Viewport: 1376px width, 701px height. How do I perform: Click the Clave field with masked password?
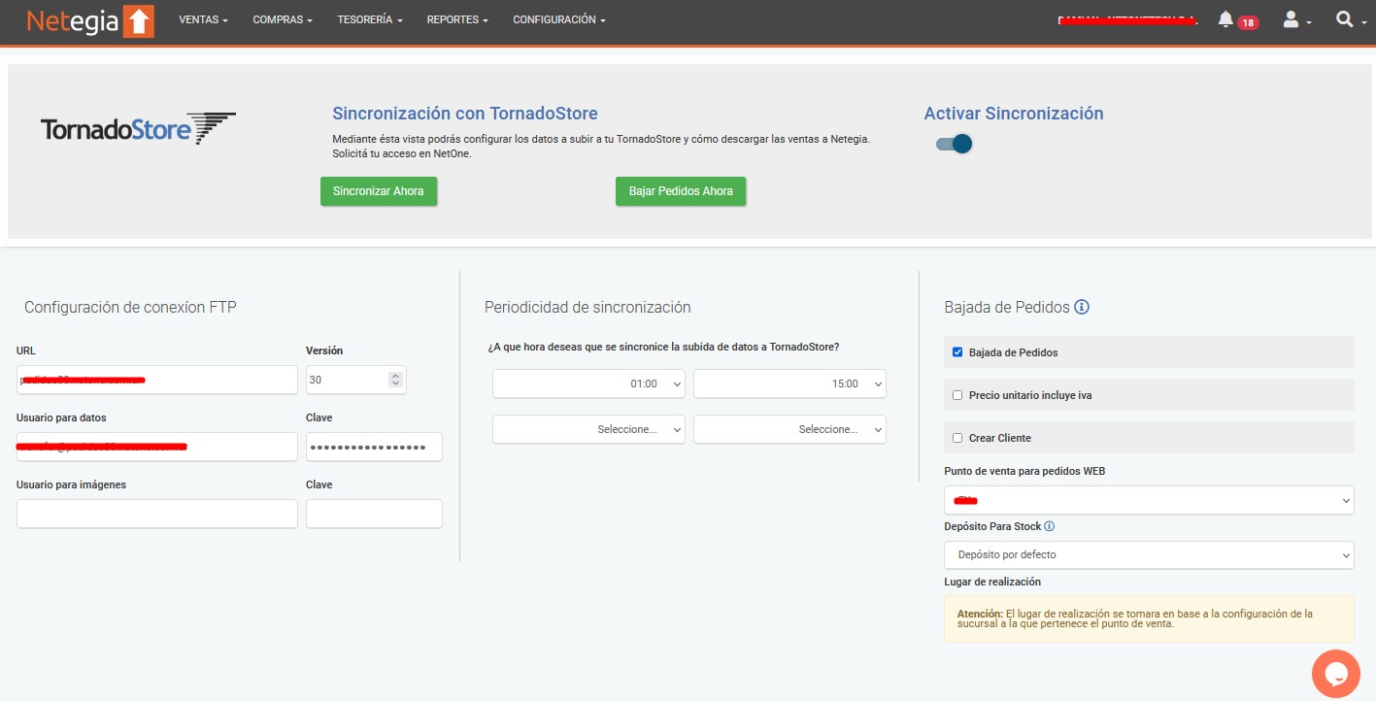click(374, 447)
